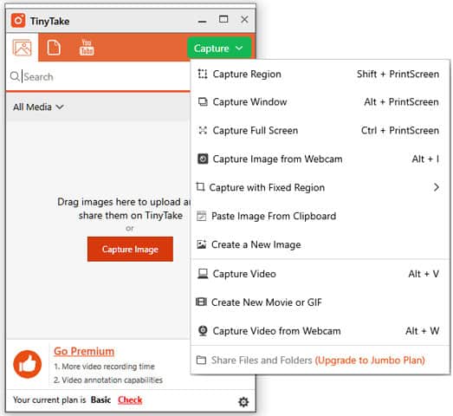Click the webcam image capture icon

tap(203, 159)
